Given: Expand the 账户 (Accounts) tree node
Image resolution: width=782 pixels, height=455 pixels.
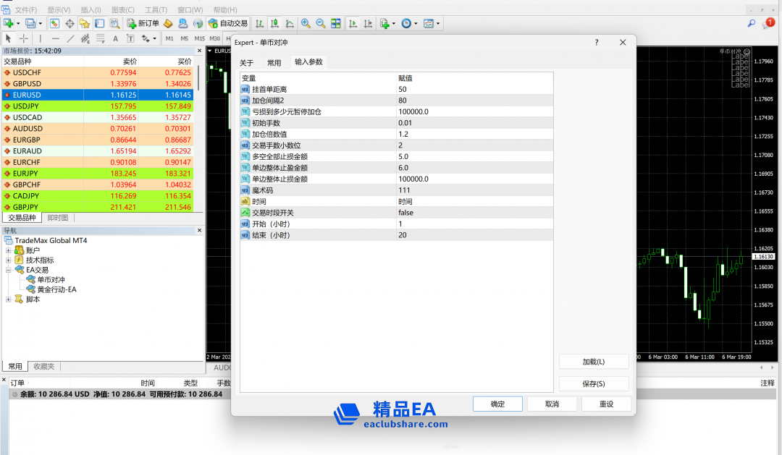Looking at the screenshot, I should point(9,250).
